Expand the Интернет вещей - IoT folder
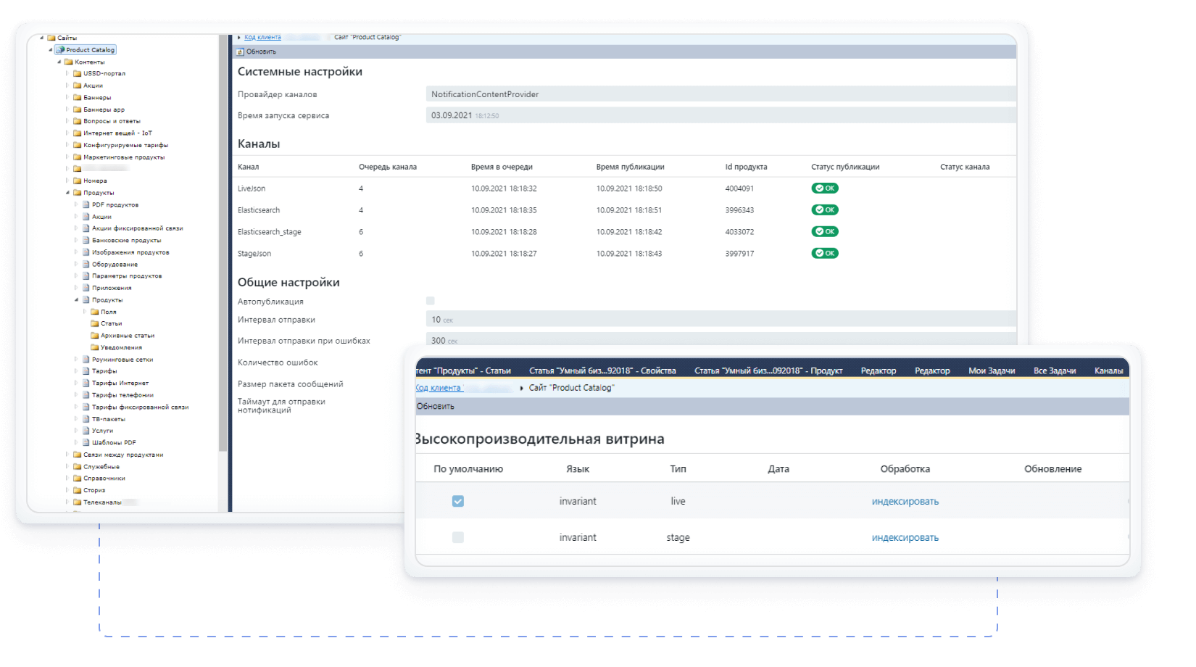The image size is (1196, 667). [x=67, y=133]
